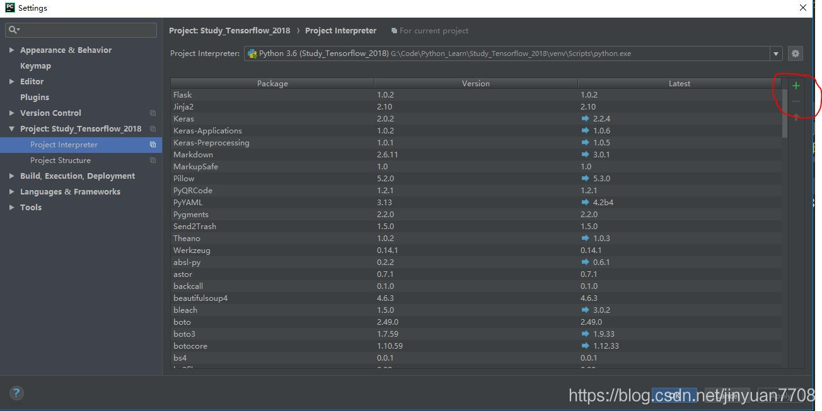The height and width of the screenshot is (411, 822).
Task: Select the Keras-Preprocessing package row
Action: pos(476,143)
